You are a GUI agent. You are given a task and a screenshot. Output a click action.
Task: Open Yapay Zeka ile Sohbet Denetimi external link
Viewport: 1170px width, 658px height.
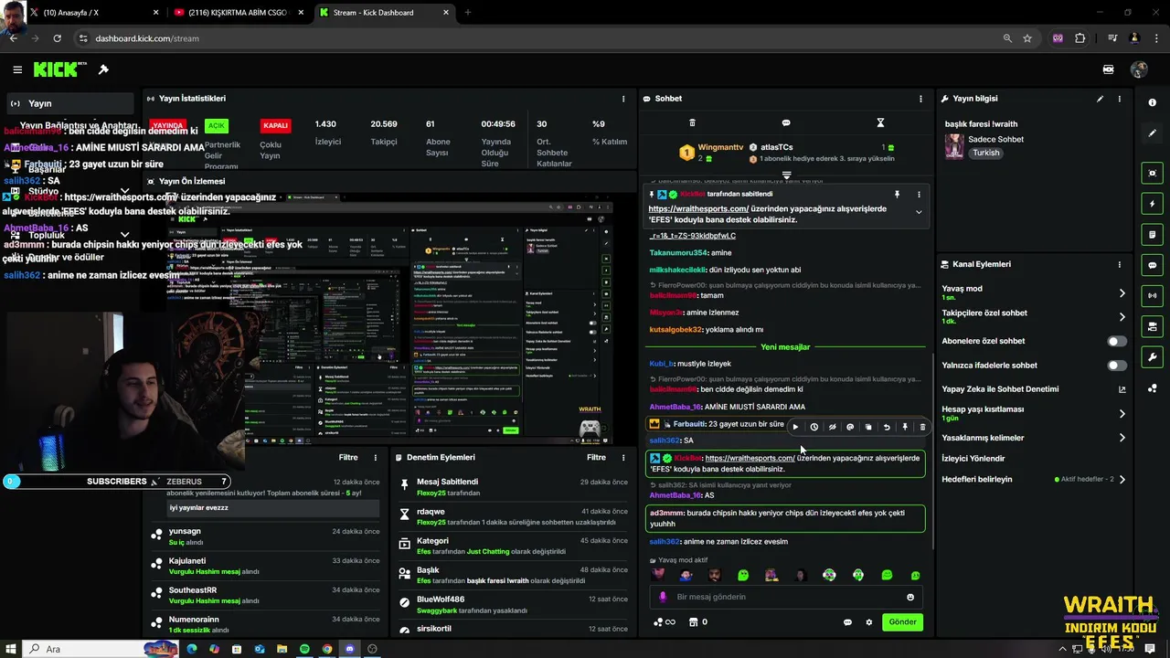tap(1122, 389)
